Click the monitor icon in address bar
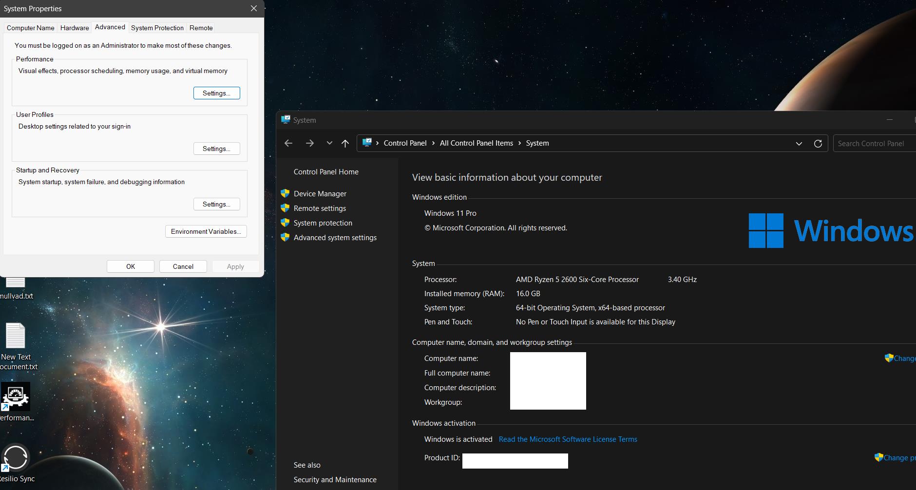 (x=367, y=143)
